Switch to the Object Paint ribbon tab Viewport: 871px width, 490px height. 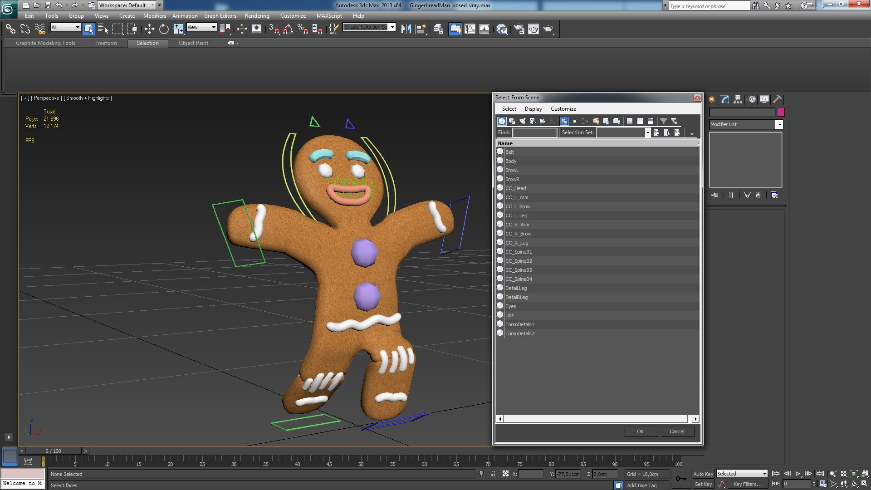tap(193, 43)
